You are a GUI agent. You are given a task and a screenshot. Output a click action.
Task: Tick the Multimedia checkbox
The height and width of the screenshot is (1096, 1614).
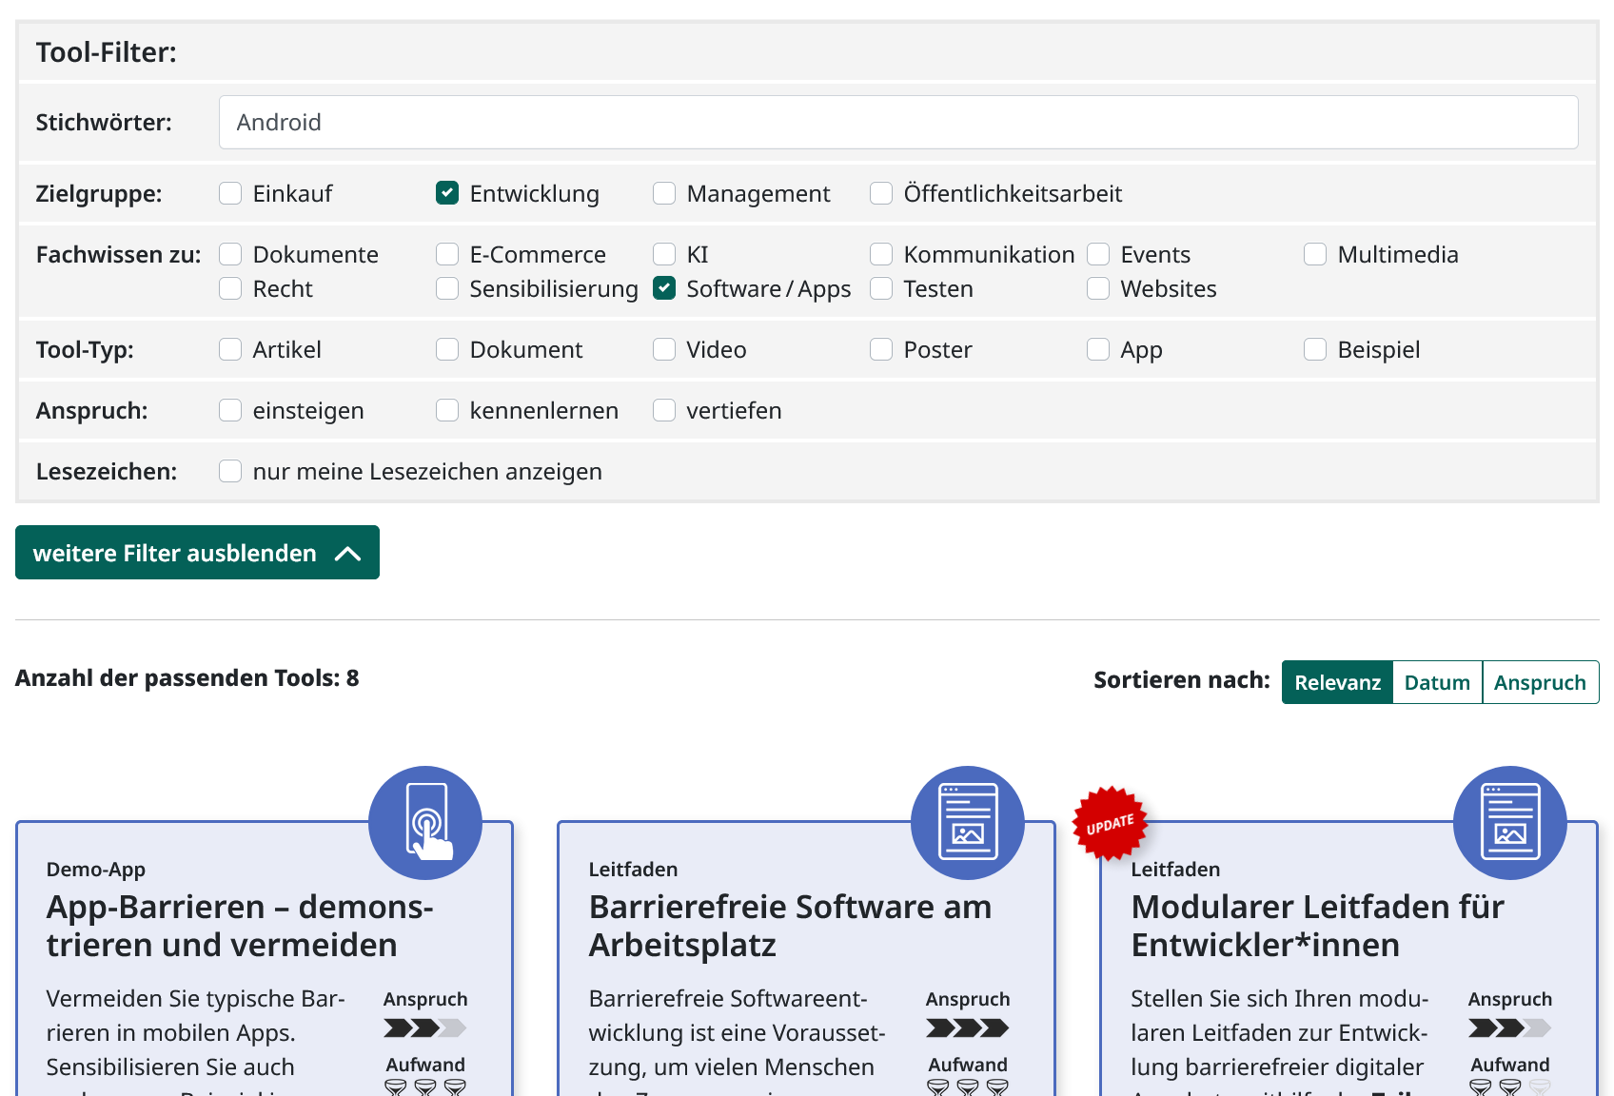click(x=1315, y=254)
